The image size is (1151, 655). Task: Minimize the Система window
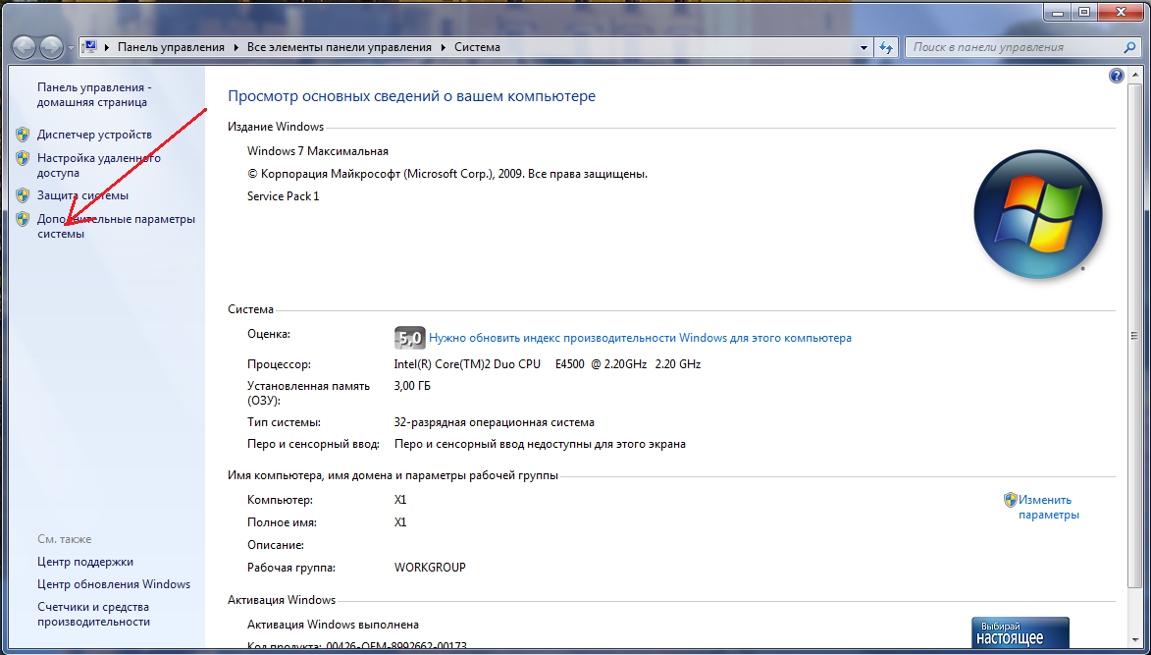(x=1058, y=11)
